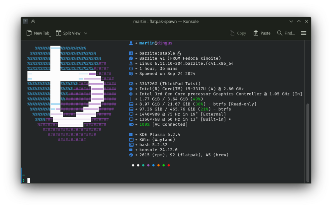This screenshot has width=332, height=208.
Task: Click the terminal vertical scrollbar
Action: [308, 143]
